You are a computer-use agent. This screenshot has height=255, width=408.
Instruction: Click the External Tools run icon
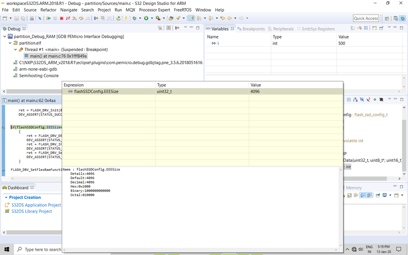point(158,18)
